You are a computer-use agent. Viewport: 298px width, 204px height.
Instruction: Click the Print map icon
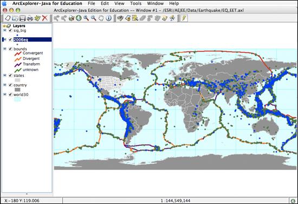pos(30,18)
